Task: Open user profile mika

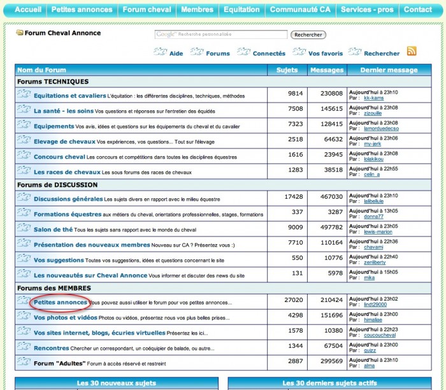Action: point(369,278)
